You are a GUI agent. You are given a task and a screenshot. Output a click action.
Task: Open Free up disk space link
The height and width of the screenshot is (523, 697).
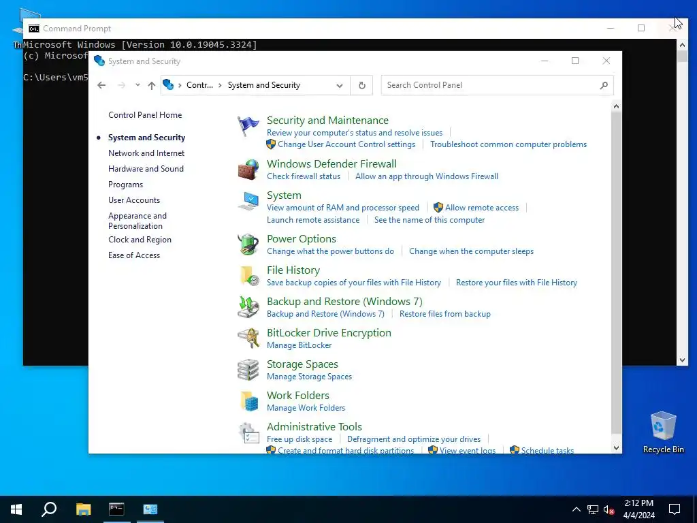299,439
